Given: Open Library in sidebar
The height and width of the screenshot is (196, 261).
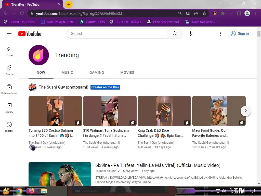Looking at the screenshot, I should (9, 108).
